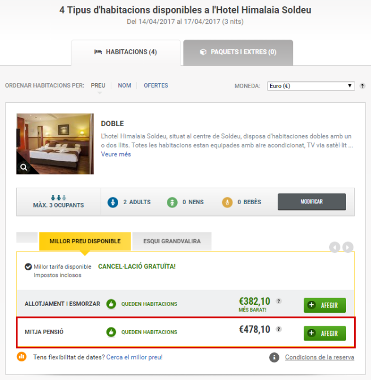This screenshot has width=371, height=380.
Task: Click the previous rate arrow button
Action: tap(335, 247)
